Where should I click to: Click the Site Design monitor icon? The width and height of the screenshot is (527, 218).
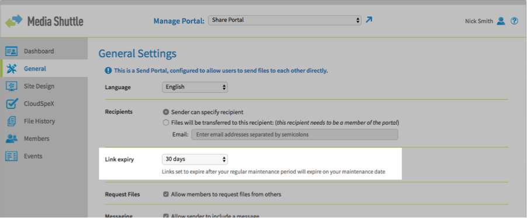[12, 86]
